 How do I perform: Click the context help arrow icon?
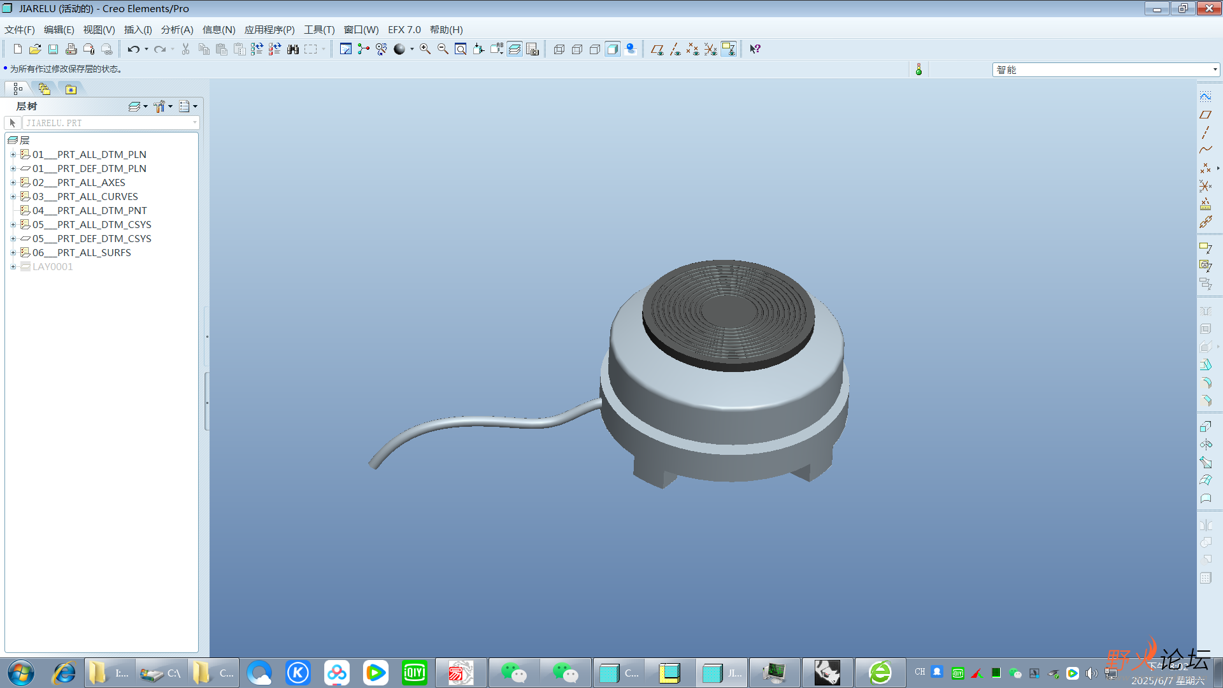(755, 49)
